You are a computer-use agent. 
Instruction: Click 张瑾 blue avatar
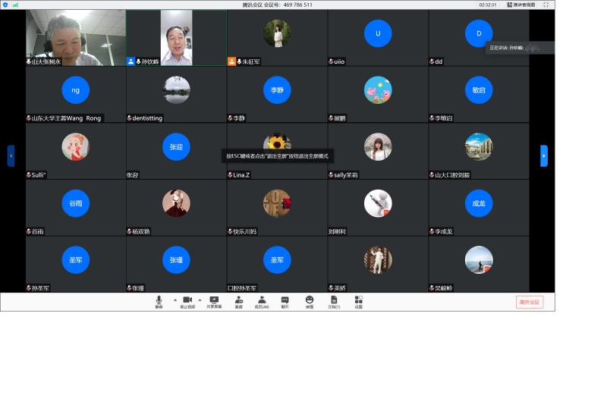(177, 260)
